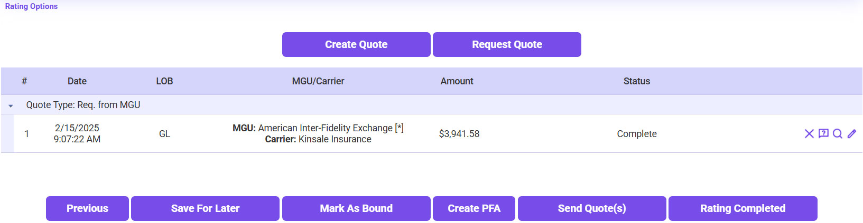This screenshot has width=863, height=223.
Task: Click the Status column header
Action: 637,81
